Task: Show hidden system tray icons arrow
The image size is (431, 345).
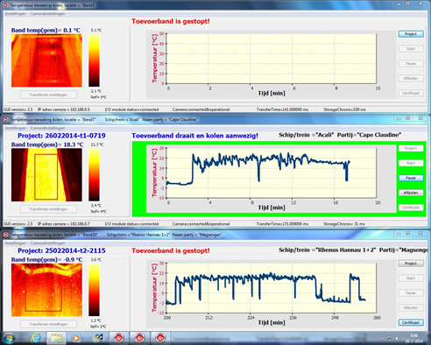Action: (382, 339)
